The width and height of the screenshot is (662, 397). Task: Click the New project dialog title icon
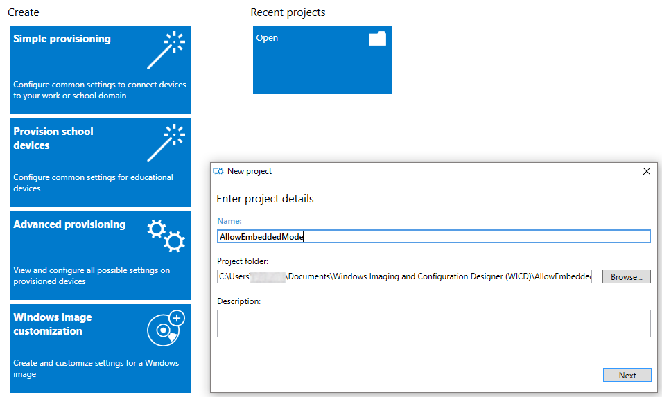tap(218, 171)
